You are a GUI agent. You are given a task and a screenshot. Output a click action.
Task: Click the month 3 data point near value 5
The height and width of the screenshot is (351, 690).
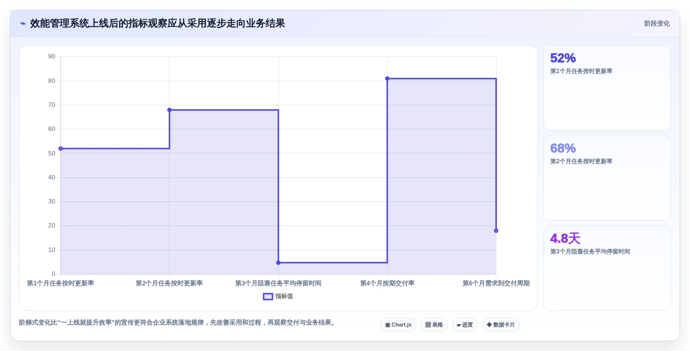pos(278,263)
